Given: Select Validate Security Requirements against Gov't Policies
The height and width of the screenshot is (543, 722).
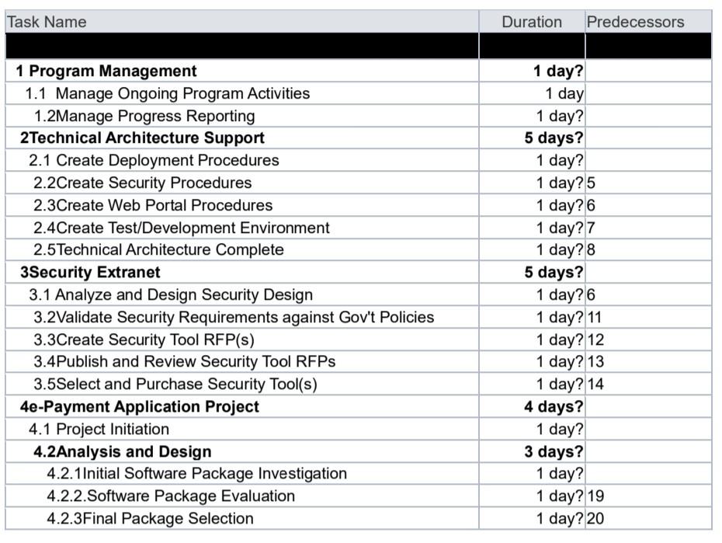Looking at the screenshot, I should [x=234, y=317].
